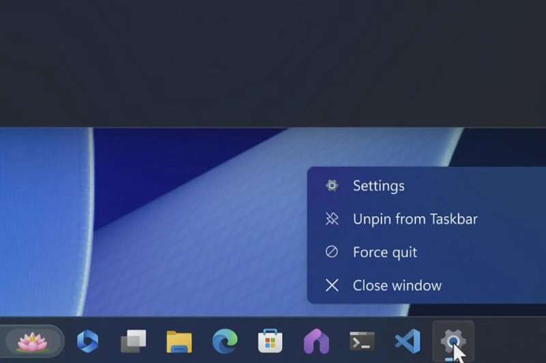Open Task View in the taskbar
546x363 pixels.
pyautogui.click(x=133, y=341)
